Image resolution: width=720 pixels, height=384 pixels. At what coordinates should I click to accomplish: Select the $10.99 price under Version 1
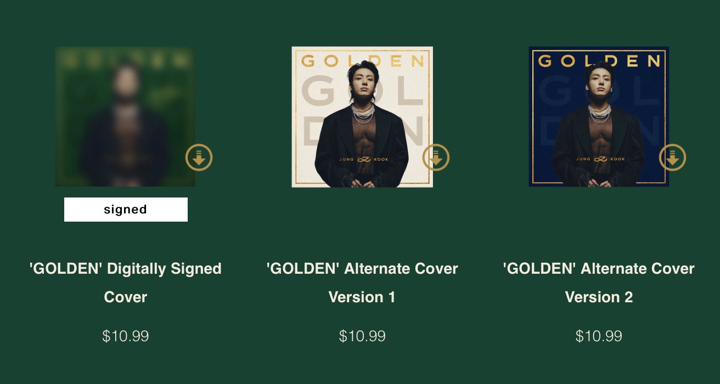(362, 336)
